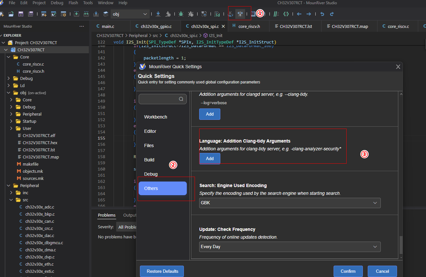The height and width of the screenshot is (277, 426).
Task: Switch to the Output panel tab
Action: (130, 215)
